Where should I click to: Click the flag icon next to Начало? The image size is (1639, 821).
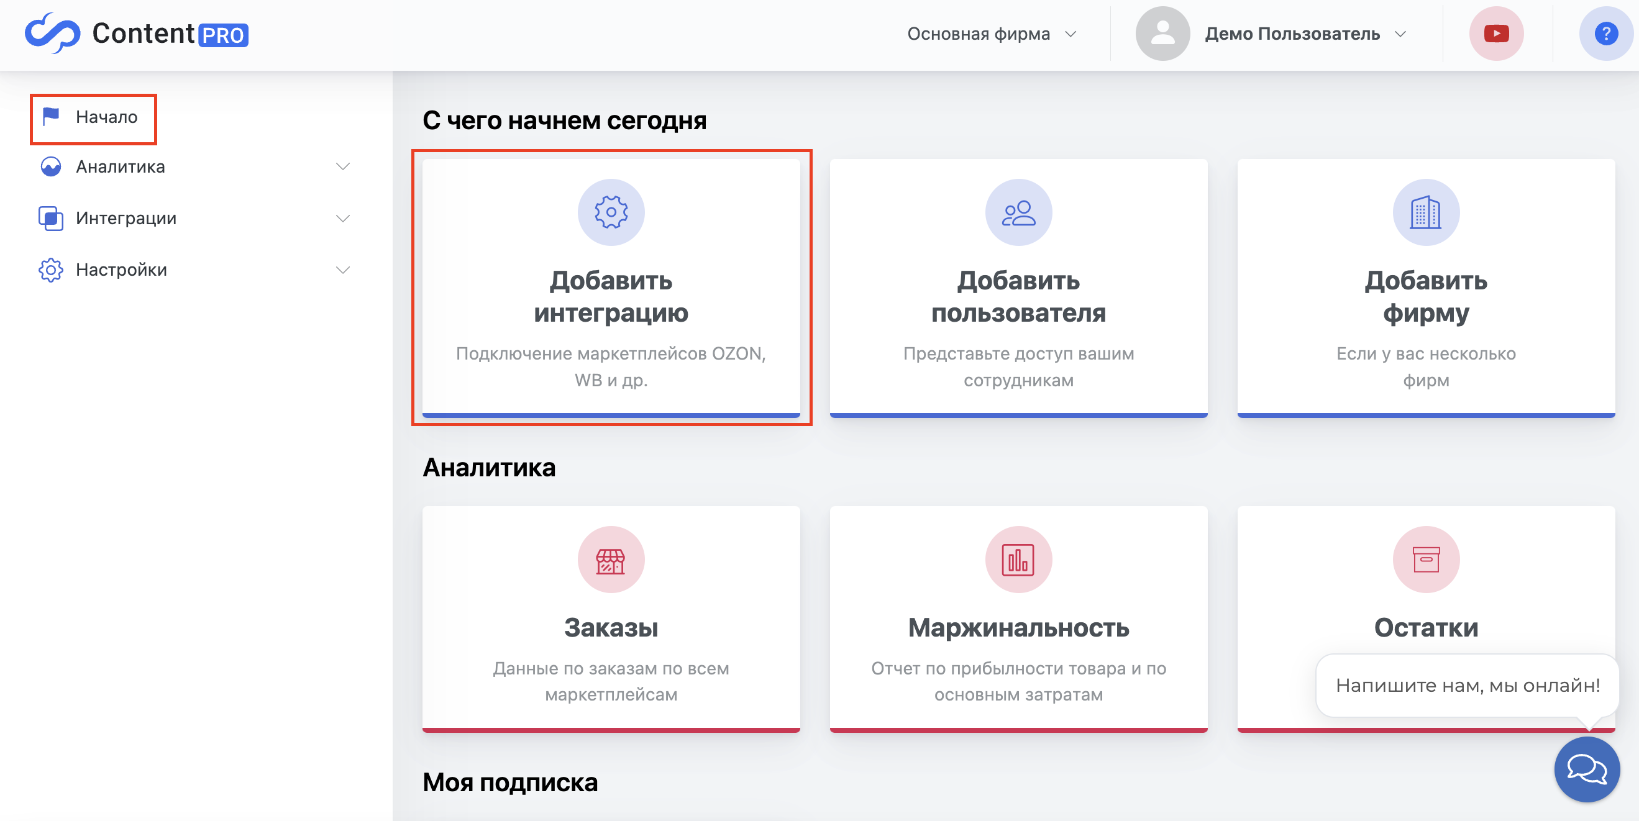point(51,116)
